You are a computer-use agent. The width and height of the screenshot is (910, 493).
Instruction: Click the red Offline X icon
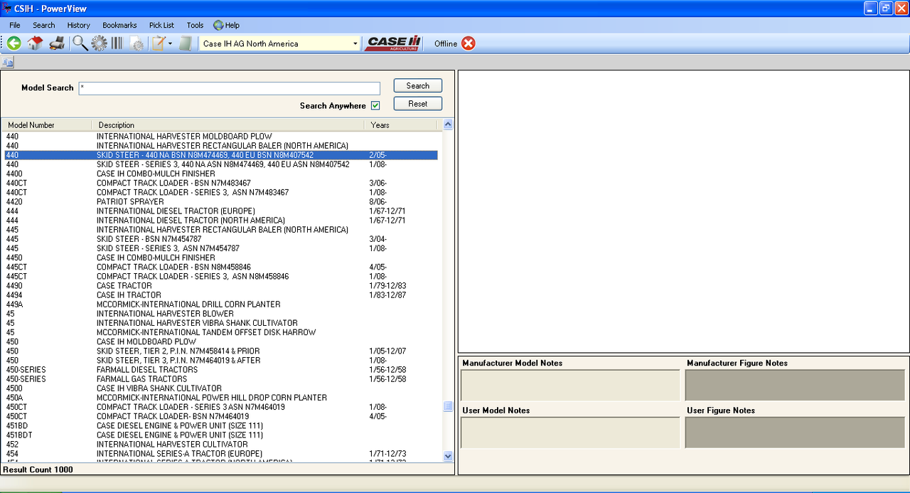coord(469,43)
